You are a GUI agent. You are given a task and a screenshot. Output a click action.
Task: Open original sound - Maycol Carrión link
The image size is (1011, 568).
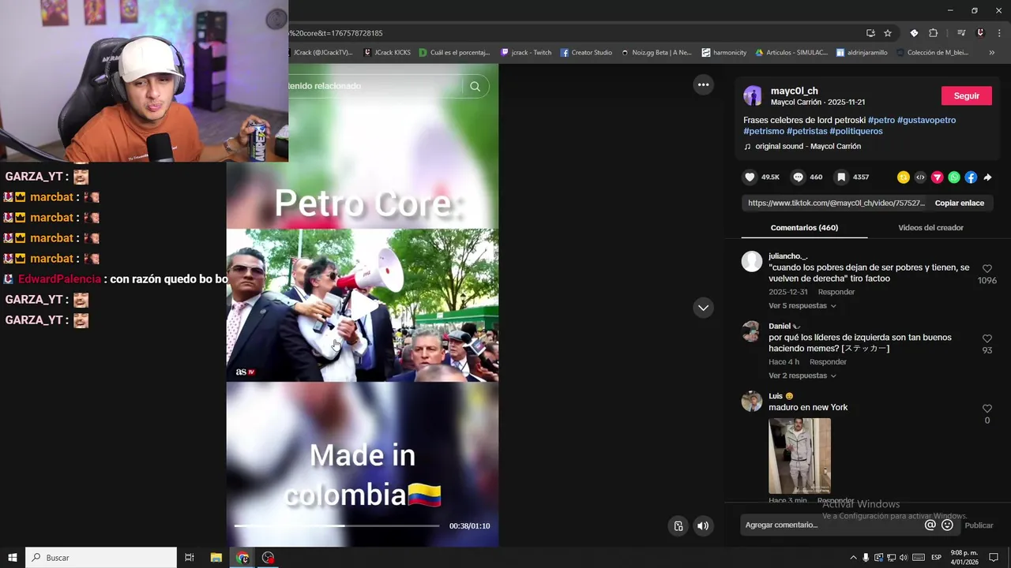click(x=808, y=147)
